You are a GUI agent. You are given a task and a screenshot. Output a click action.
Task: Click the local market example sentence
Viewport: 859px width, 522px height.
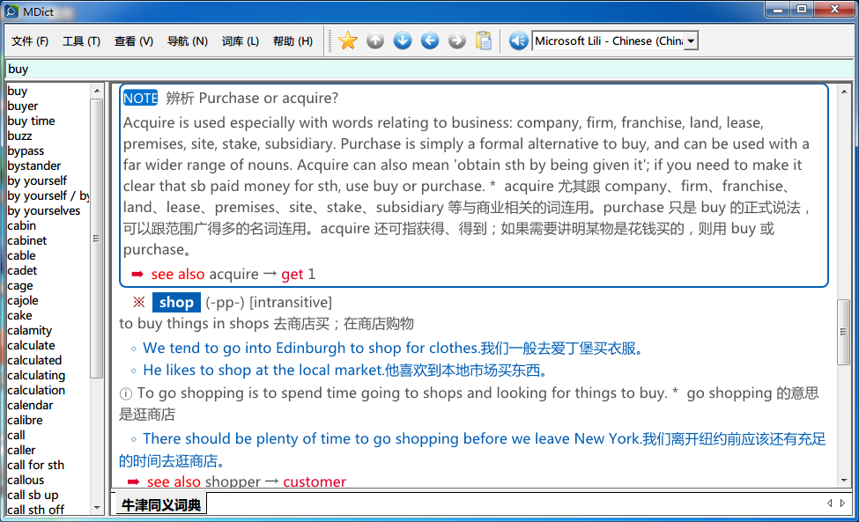(345, 371)
